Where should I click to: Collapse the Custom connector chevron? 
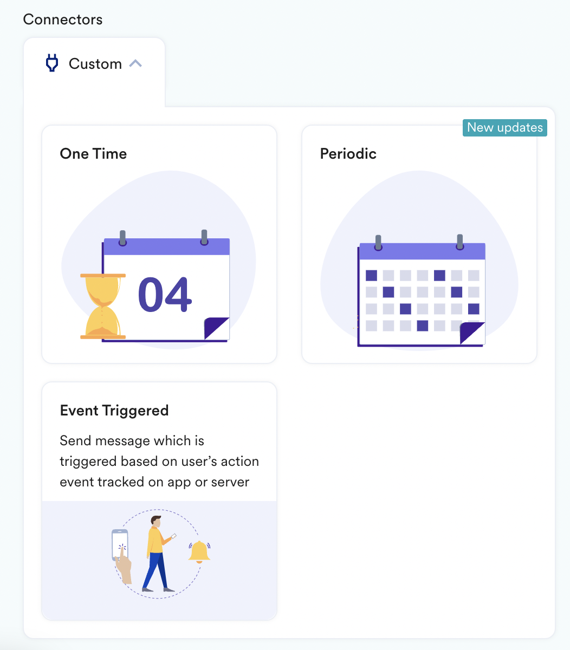pyautogui.click(x=135, y=64)
